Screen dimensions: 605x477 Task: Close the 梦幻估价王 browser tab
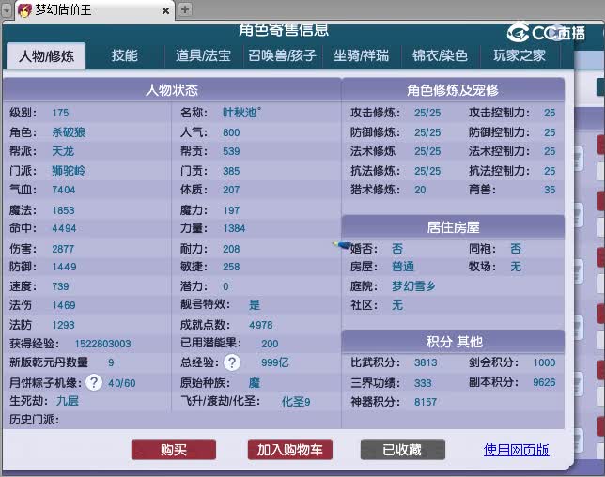(165, 10)
